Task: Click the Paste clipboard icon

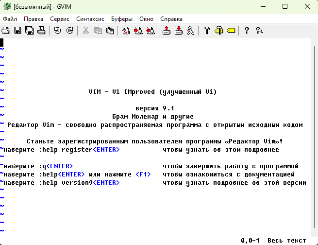Action: (110, 31)
